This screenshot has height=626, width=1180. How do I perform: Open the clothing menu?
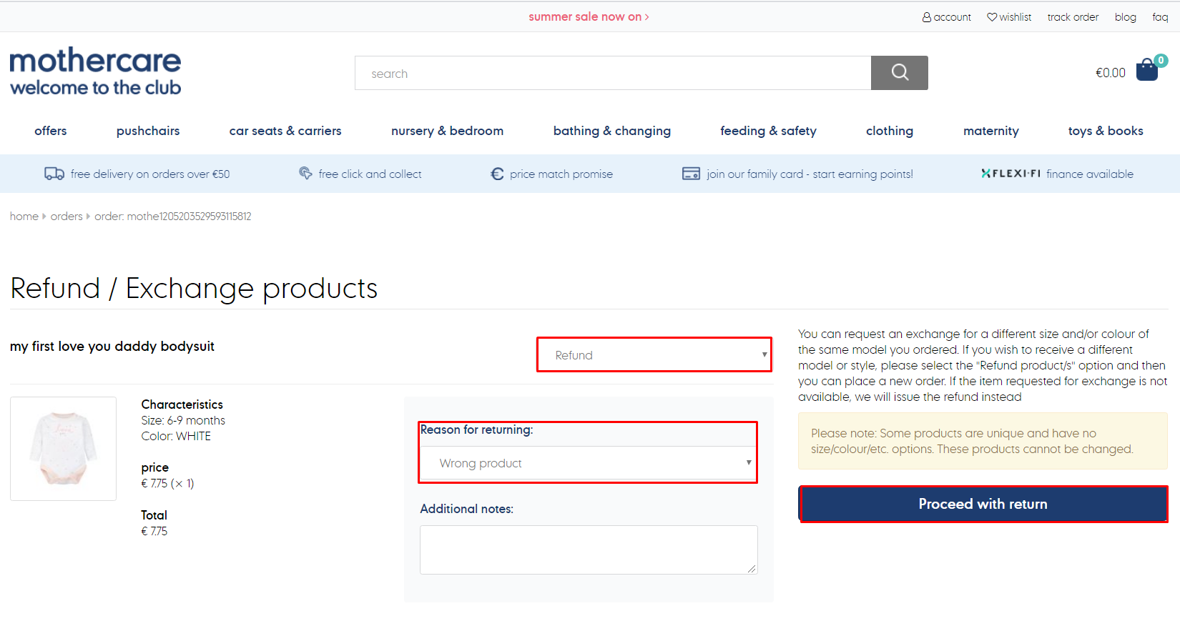(x=890, y=131)
